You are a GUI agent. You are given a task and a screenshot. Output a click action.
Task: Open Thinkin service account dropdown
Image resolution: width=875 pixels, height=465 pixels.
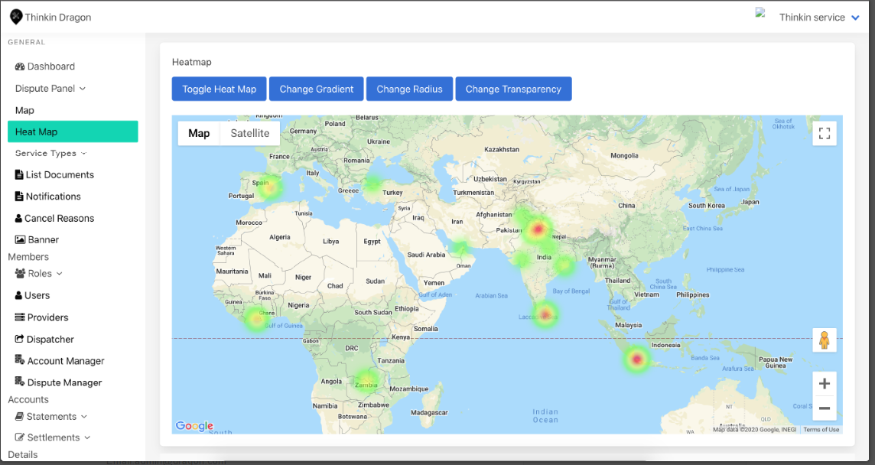click(x=818, y=18)
